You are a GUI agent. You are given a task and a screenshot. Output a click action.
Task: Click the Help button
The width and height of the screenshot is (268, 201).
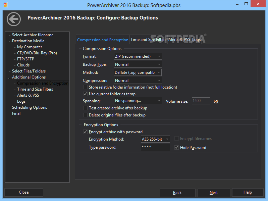click(248, 193)
